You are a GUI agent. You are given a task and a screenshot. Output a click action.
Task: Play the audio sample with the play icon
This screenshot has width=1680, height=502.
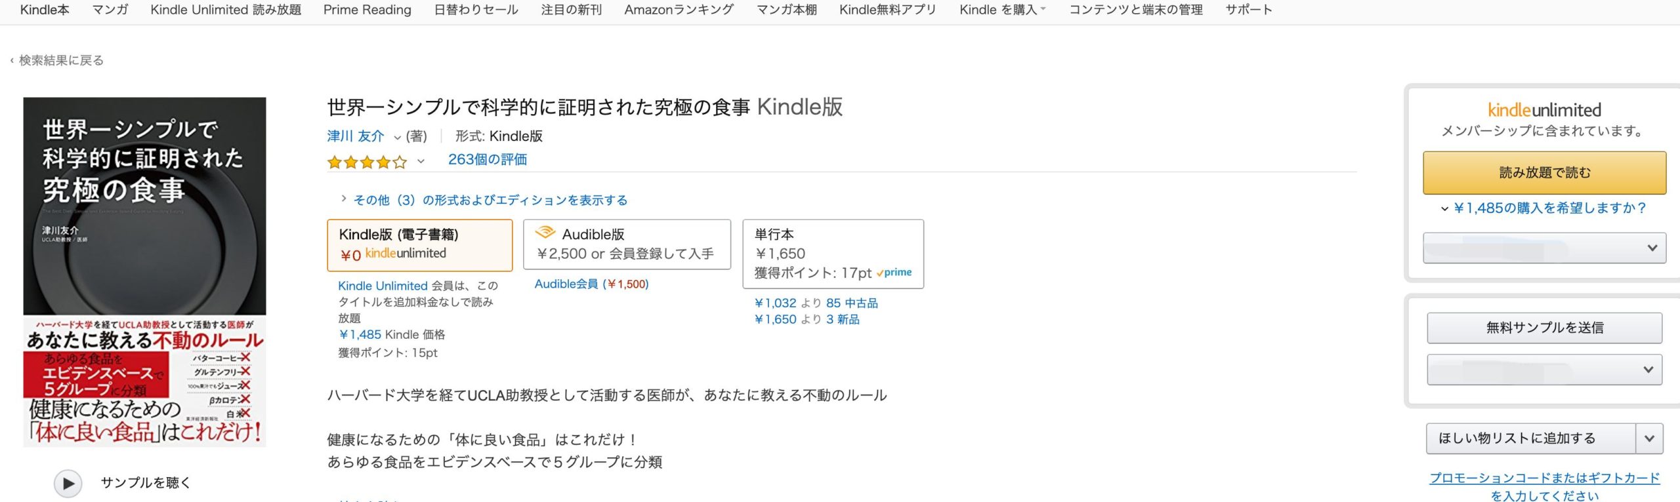(x=68, y=484)
